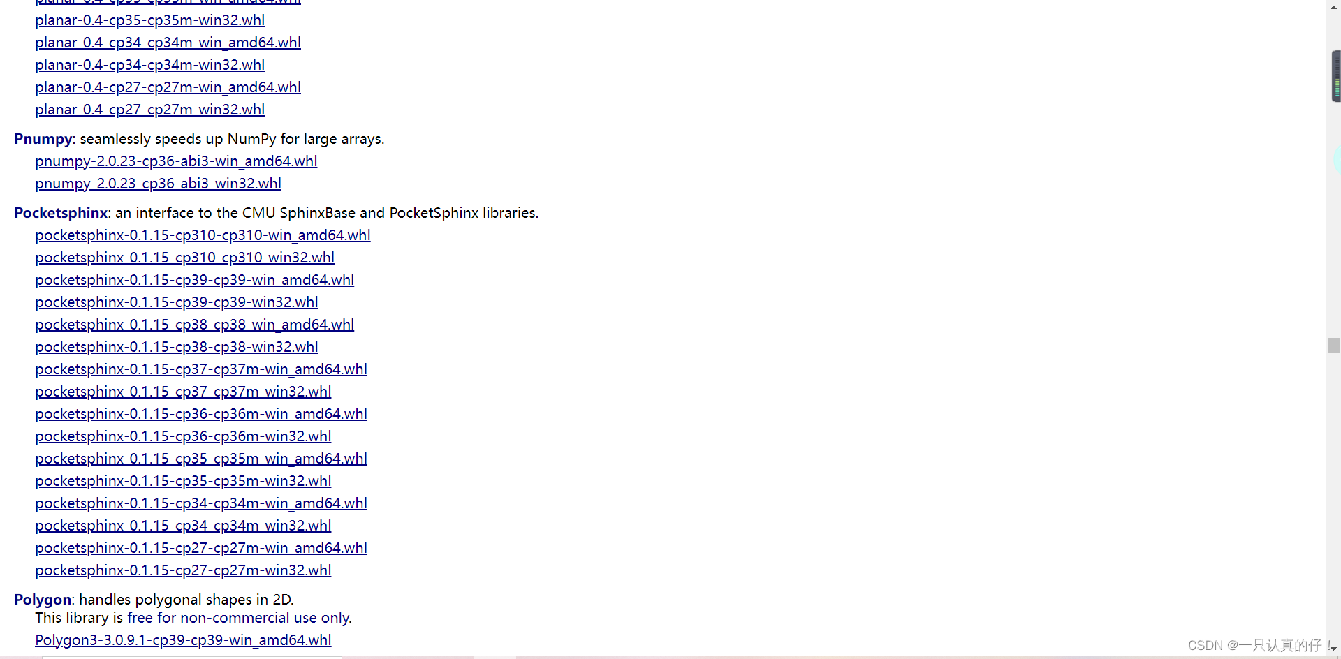Open pocketsphinx cp38 win32 wheel
Image resolution: width=1341 pixels, height=659 pixels.
(177, 347)
